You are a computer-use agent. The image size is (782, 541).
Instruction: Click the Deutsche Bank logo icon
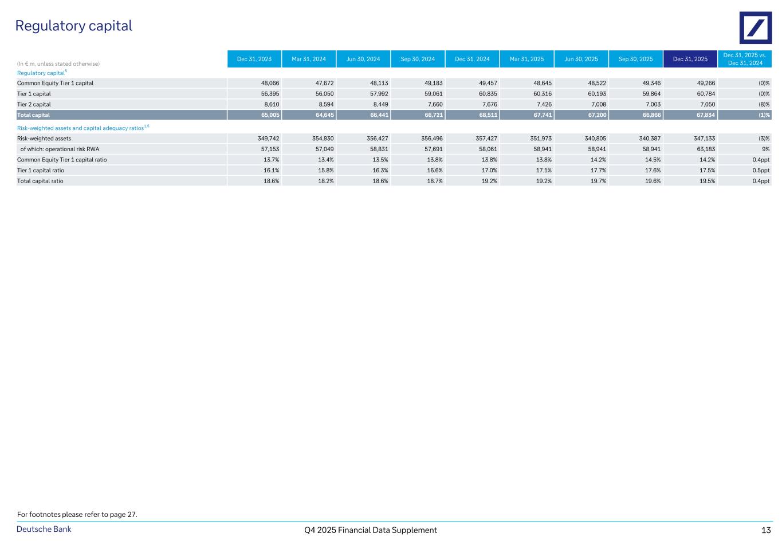(x=755, y=27)
